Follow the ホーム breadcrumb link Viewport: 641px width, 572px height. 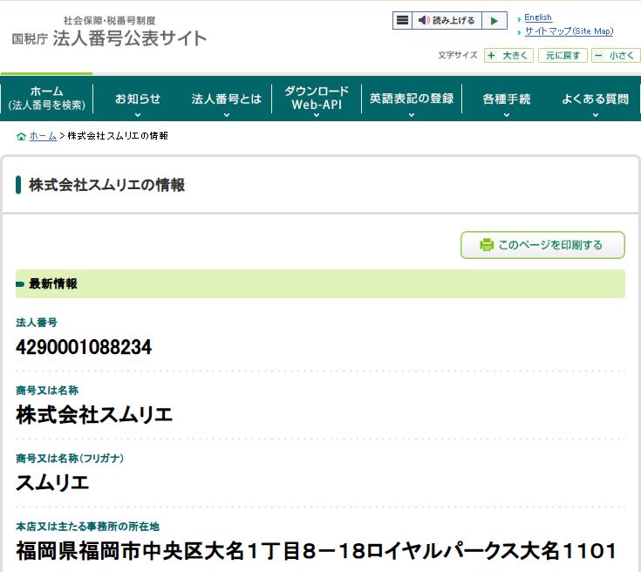[x=43, y=136]
